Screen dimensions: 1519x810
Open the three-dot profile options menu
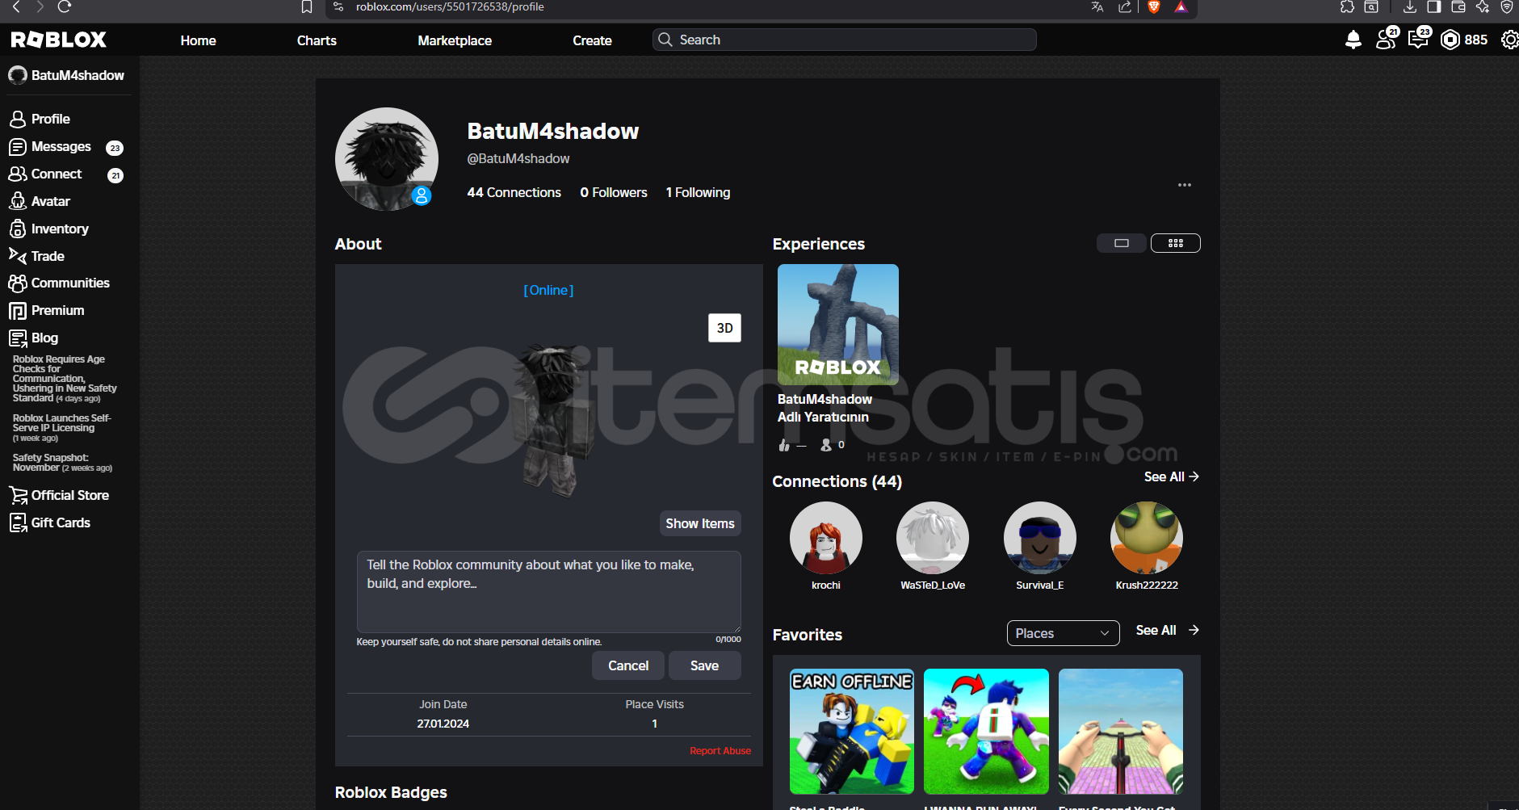pyautogui.click(x=1185, y=185)
